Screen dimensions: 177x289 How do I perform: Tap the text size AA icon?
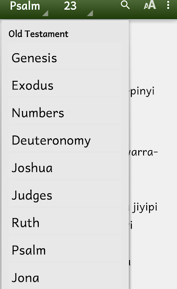pos(150,5)
